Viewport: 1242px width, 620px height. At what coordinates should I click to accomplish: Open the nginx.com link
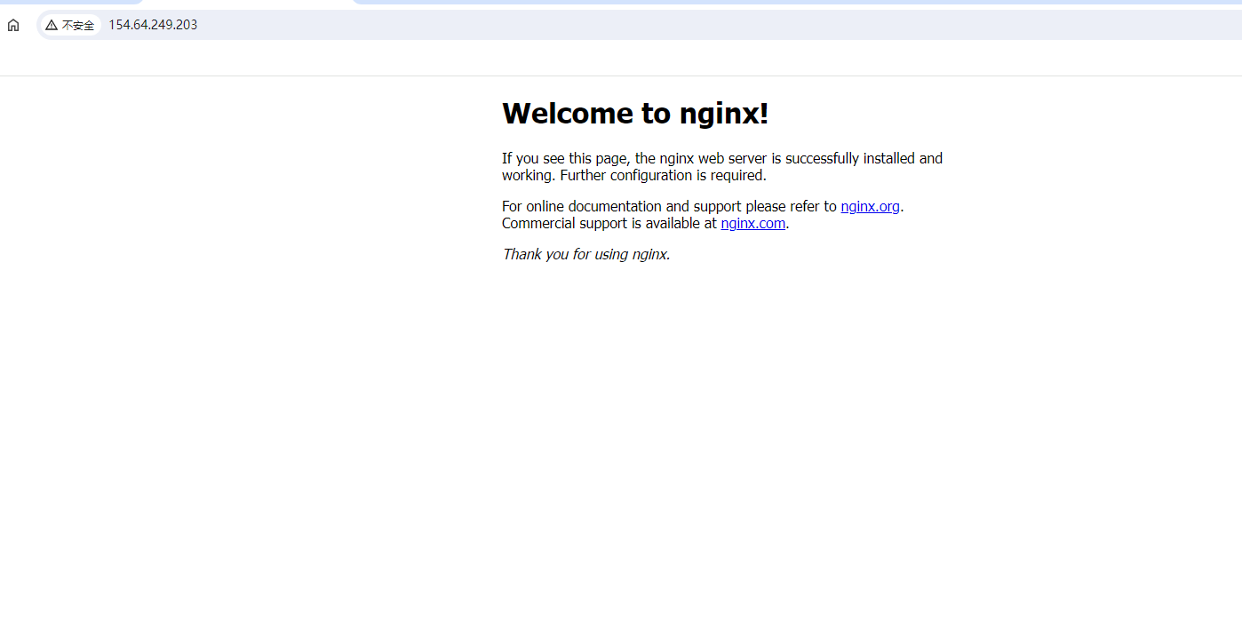pyautogui.click(x=752, y=223)
